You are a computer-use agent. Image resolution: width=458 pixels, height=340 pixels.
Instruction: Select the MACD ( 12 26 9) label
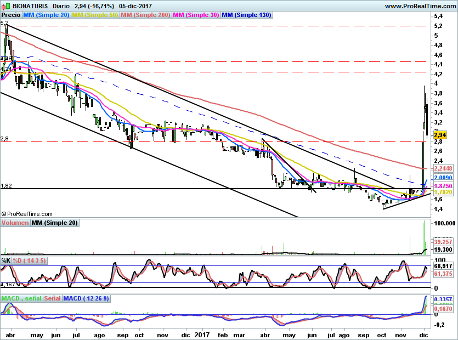coord(86,298)
